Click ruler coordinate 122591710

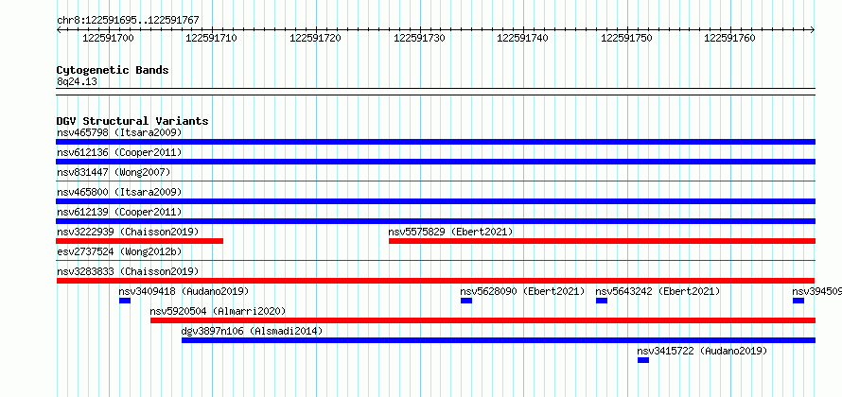click(212, 38)
